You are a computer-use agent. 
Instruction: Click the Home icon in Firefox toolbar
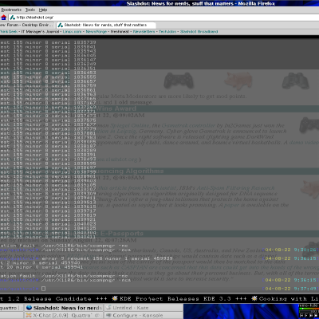pyautogui.click(x=3, y=18)
